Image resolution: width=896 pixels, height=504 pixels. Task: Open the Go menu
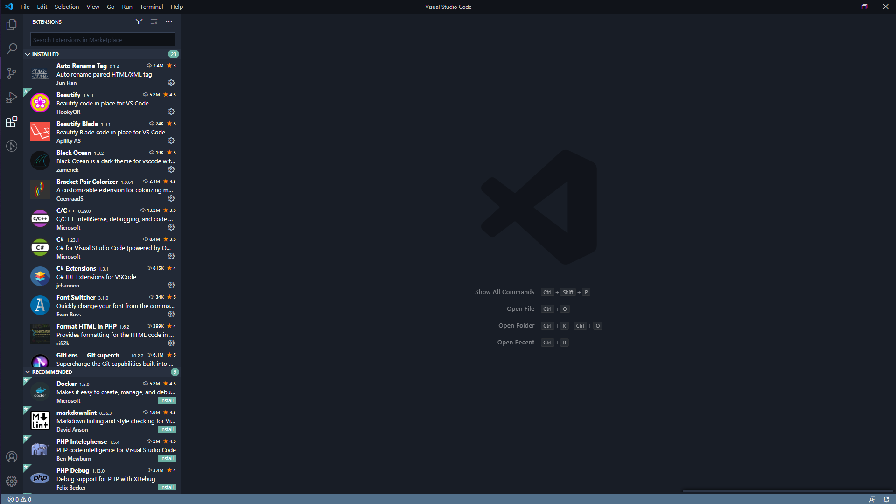point(111,7)
